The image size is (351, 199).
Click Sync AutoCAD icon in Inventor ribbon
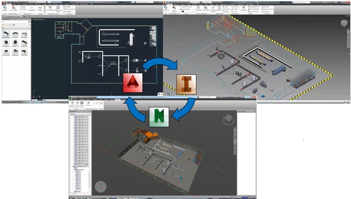(x=174, y=8)
